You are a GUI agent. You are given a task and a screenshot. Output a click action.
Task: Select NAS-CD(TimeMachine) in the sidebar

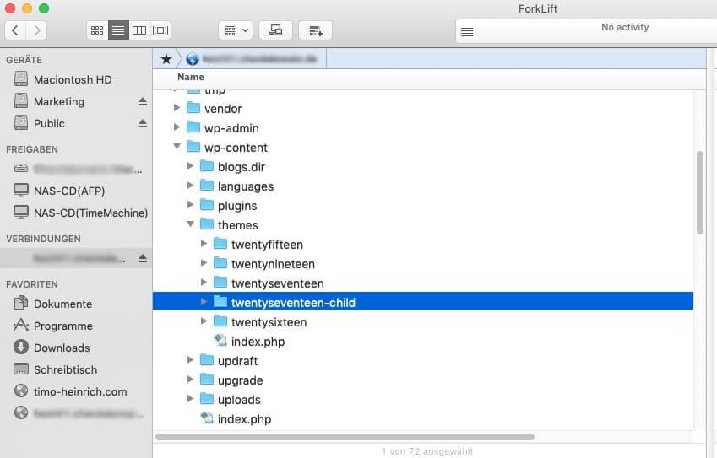click(90, 213)
